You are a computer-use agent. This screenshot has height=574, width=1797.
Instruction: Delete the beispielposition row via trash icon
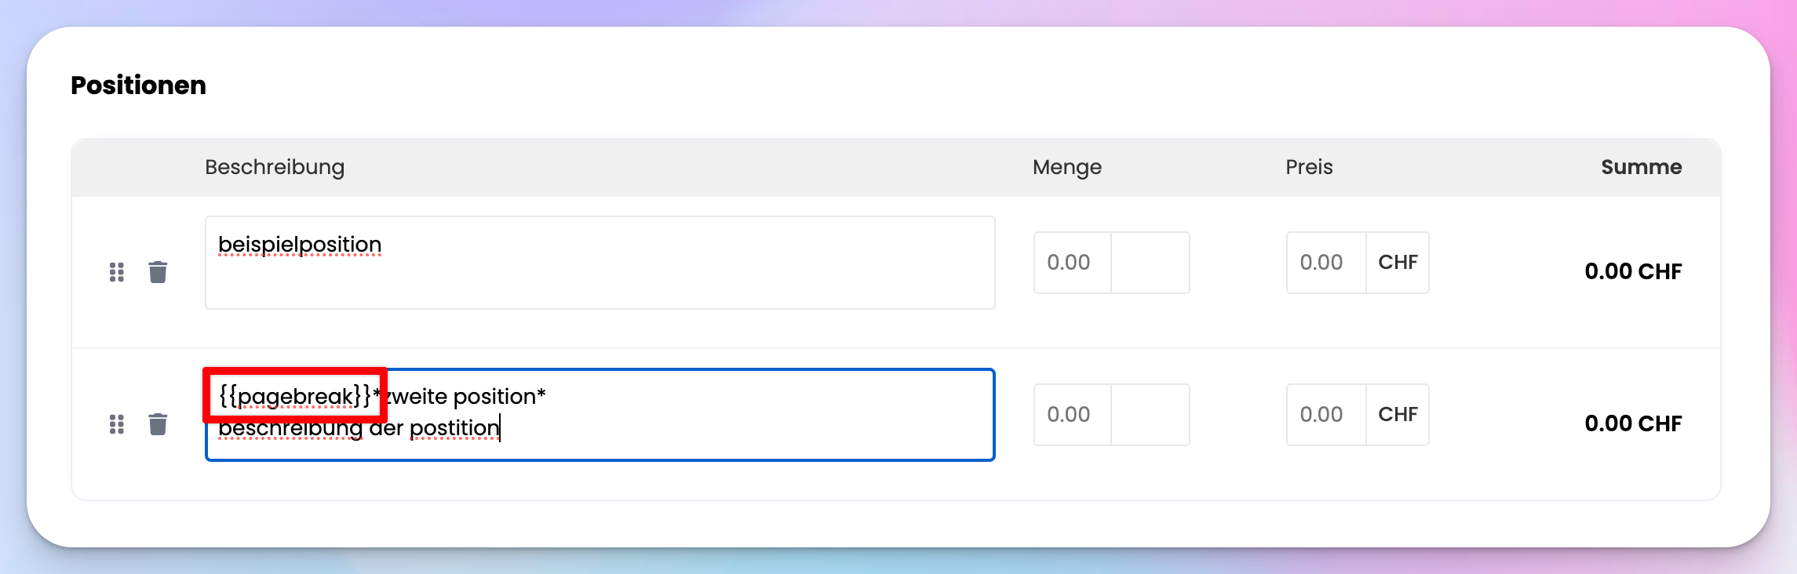tap(158, 272)
